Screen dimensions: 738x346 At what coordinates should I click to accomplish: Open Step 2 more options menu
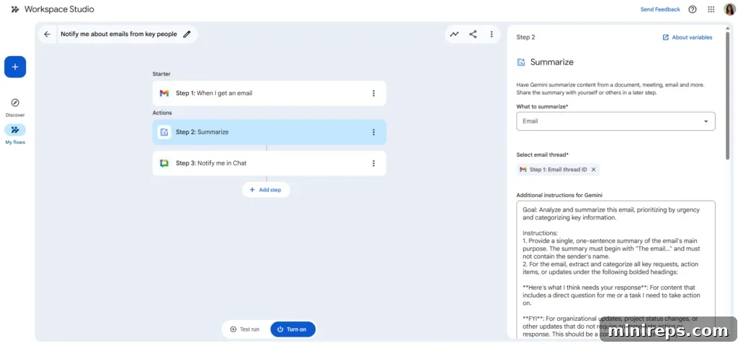(374, 132)
